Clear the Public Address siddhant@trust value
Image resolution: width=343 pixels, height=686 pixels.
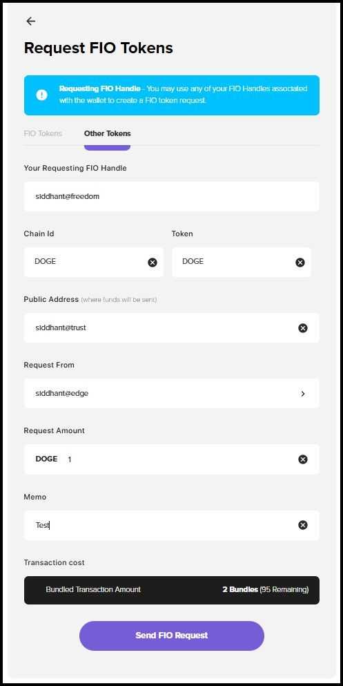pyautogui.click(x=303, y=328)
